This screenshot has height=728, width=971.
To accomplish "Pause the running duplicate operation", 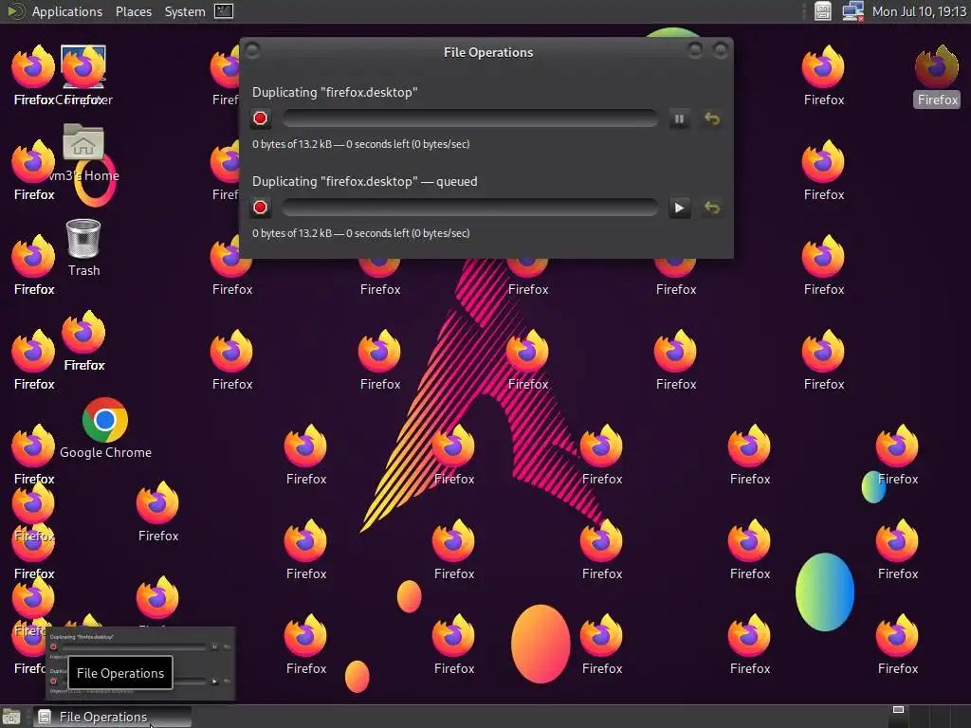I will [x=679, y=118].
